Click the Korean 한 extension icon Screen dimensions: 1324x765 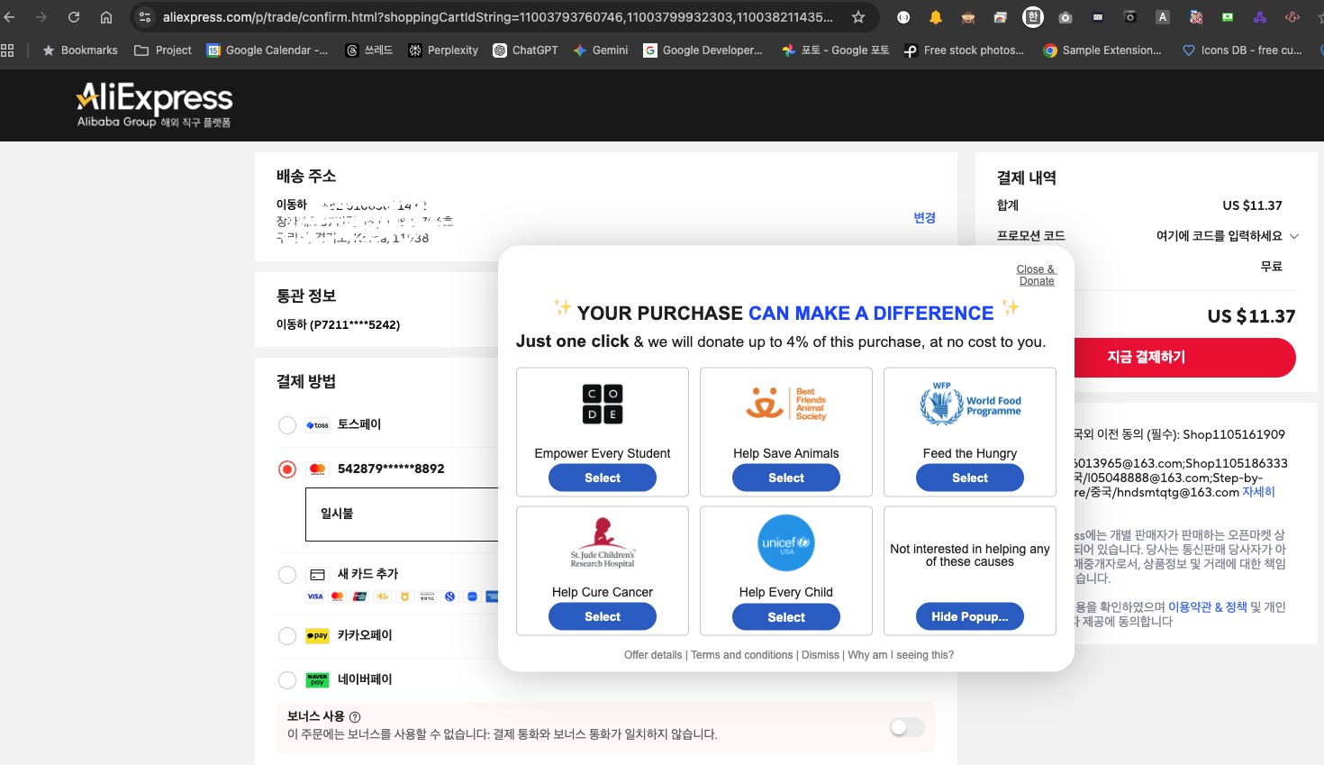[x=1033, y=17]
